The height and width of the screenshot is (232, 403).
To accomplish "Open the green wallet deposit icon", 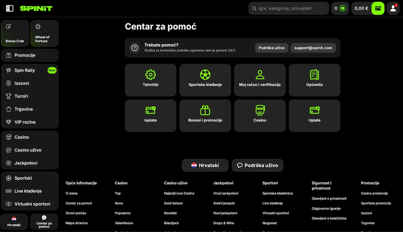I will click(378, 8).
